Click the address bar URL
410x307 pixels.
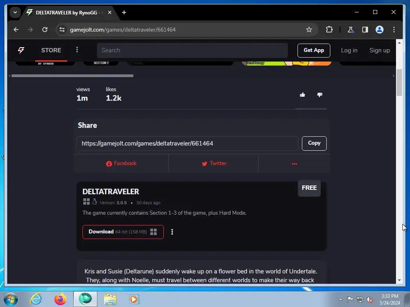click(x=123, y=30)
